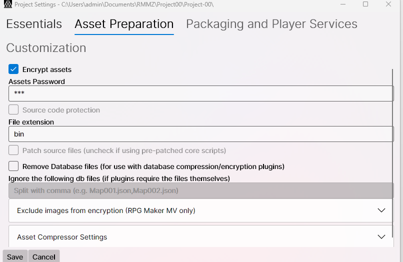
Task: Click chevron arrow on Exclude images row
Action: [x=381, y=210]
